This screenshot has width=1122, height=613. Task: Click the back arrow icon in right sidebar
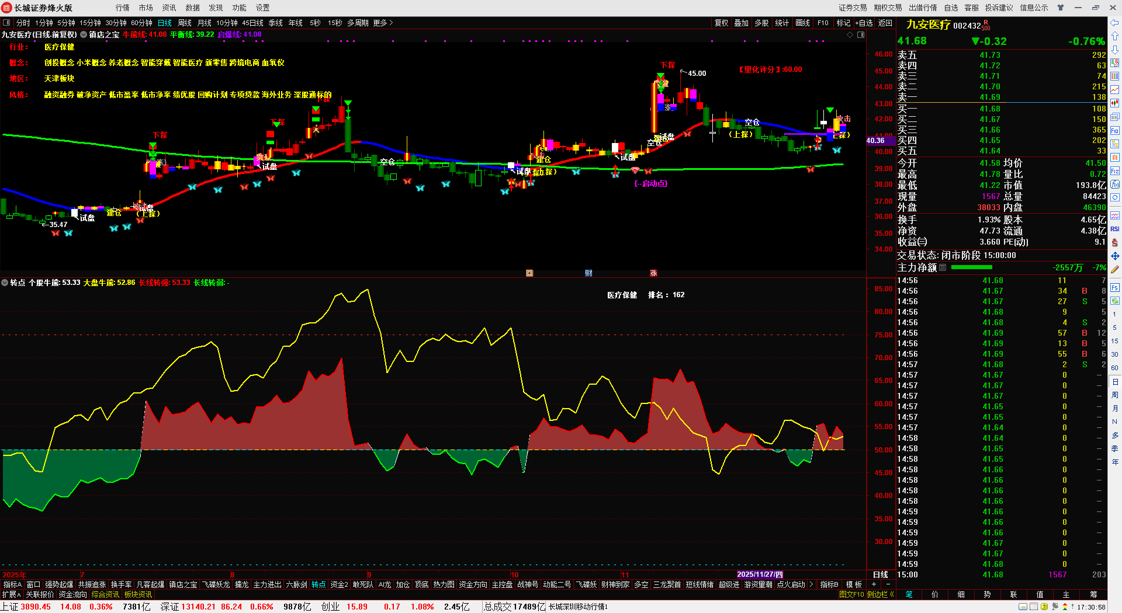1115,23
